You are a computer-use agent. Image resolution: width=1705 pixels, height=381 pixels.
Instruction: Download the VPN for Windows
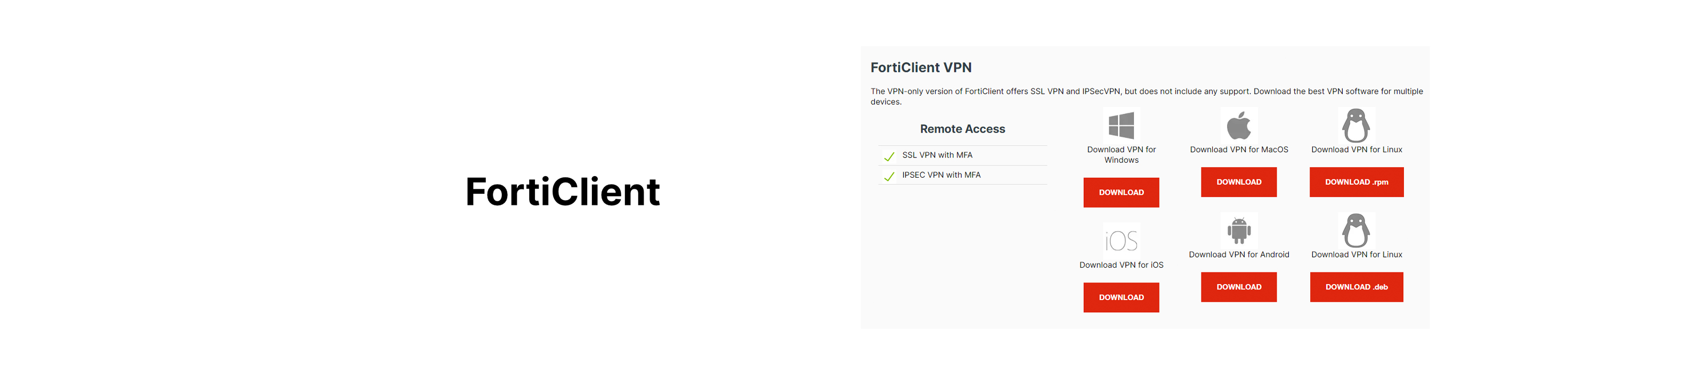click(1121, 193)
